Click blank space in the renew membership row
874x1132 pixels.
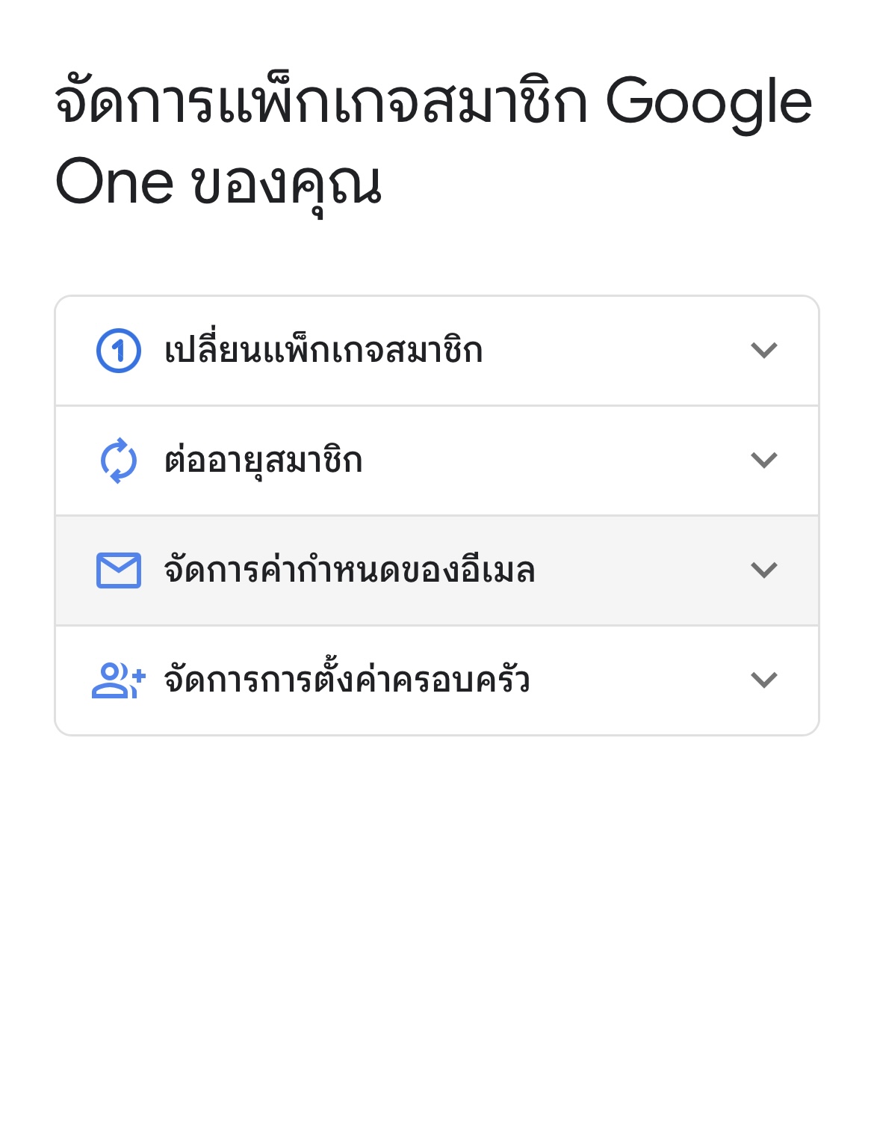(553, 461)
